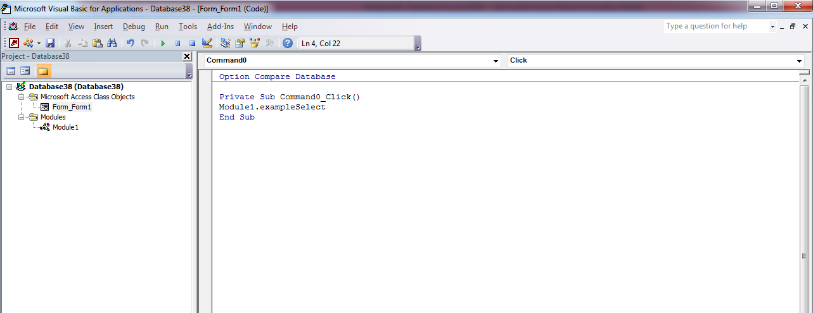Close the Project - Database38 pane
The width and height of the screenshot is (813, 313).
coord(186,56)
